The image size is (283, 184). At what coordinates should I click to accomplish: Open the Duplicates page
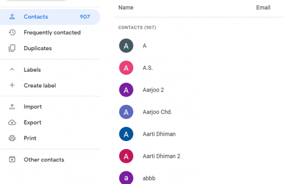(38, 48)
